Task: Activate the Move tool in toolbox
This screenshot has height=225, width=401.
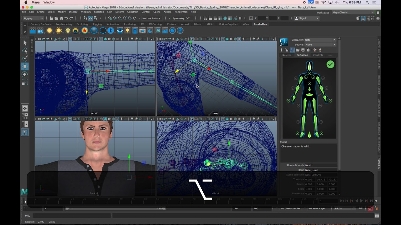Action: (x=25, y=66)
